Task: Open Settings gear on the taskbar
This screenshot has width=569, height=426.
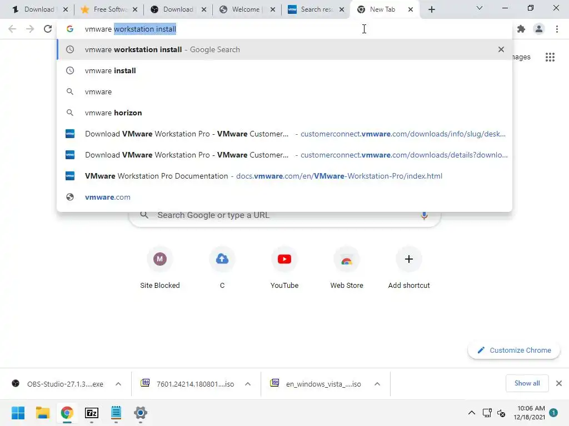Action: [140, 413]
